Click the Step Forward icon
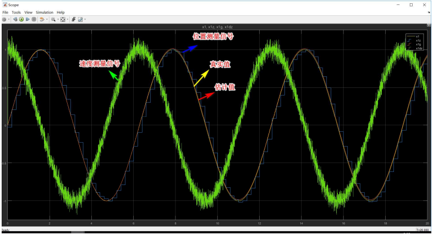Image resolution: width=433 pixels, height=235 pixels. (x=28, y=19)
